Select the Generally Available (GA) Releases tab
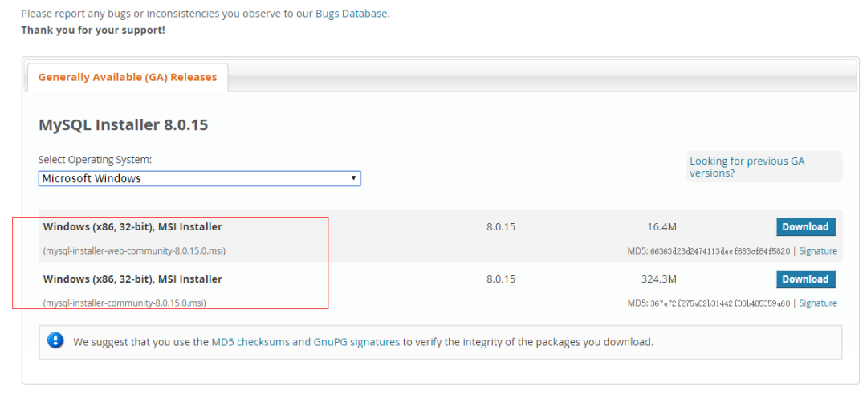This screenshot has height=395, width=867. [x=128, y=77]
